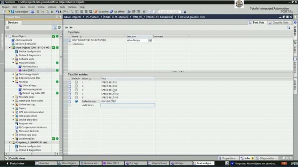
Task: Switch to Objects Screen editor tab
Action: tap(158, 163)
